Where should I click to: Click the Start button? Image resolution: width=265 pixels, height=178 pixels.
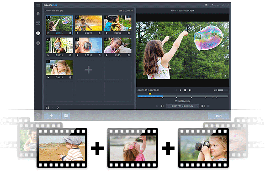tap(218, 115)
